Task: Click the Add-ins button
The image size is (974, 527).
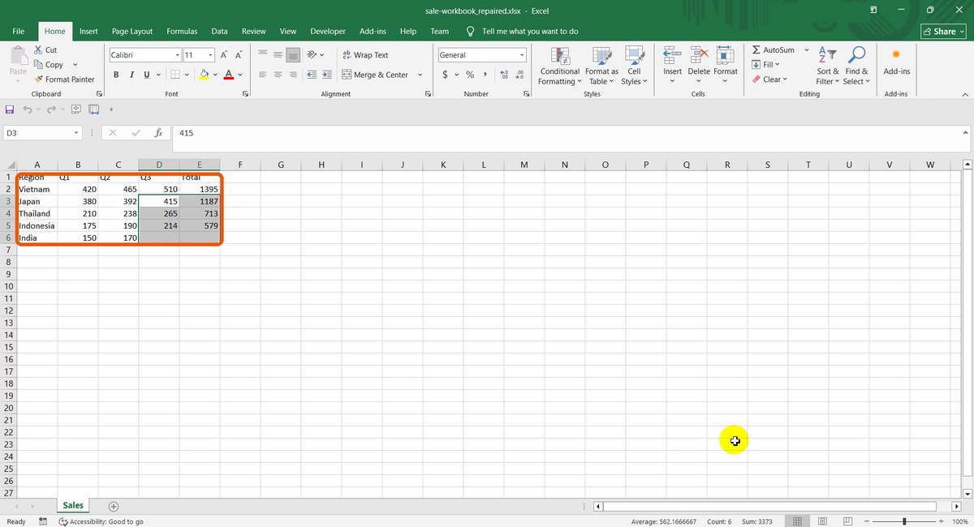Action: [x=896, y=61]
